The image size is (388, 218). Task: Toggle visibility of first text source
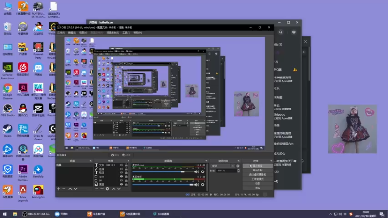pyautogui.click(x=121, y=165)
